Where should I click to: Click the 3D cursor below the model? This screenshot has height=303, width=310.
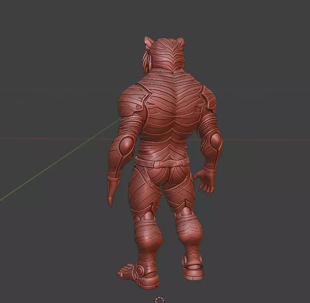coord(159,300)
